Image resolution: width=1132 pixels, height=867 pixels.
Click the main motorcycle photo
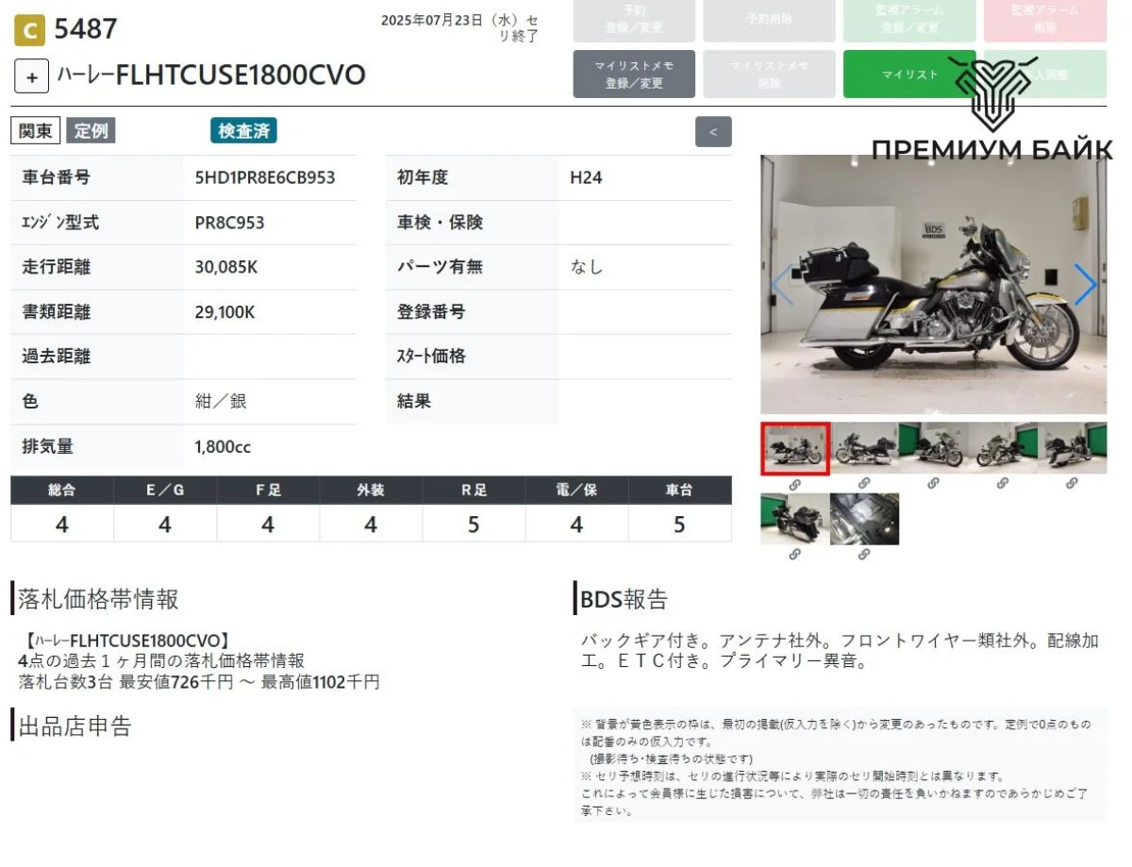point(933,285)
